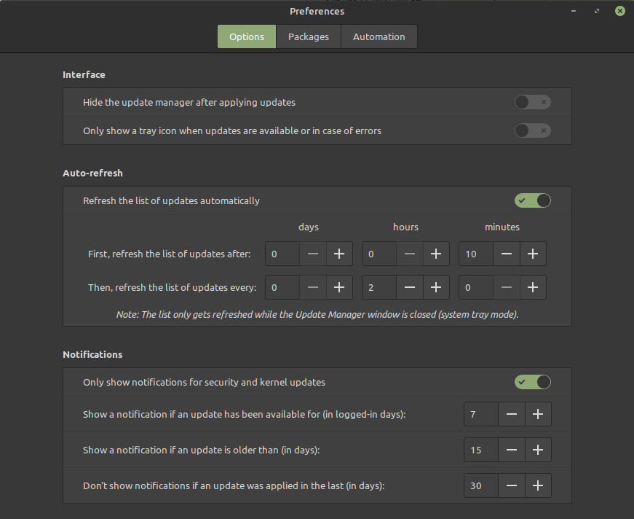Viewport: 634px width, 519px height.
Task: Turn off security and kernel notifications only
Action: pyautogui.click(x=532, y=382)
